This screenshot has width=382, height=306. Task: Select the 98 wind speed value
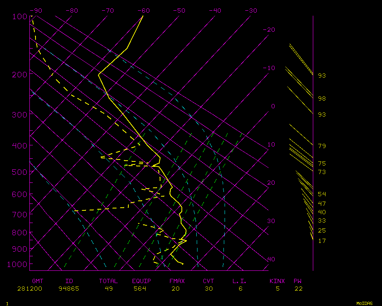322,99
